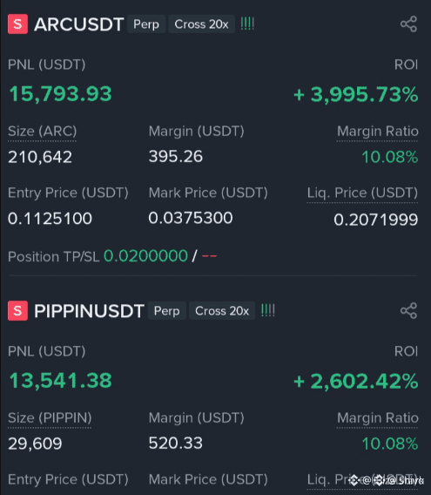Screen dimensions: 431x495
Task: Open the ARCUSDT pair title
Action: pyautogui.click(x=79, y=24)
